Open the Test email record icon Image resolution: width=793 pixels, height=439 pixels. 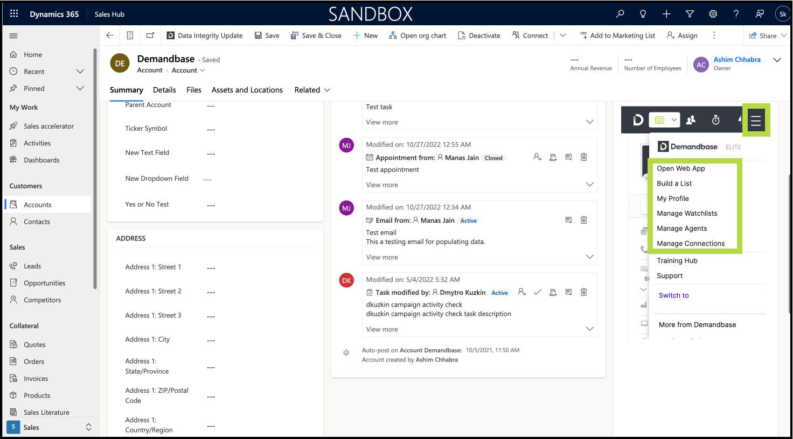568,220
